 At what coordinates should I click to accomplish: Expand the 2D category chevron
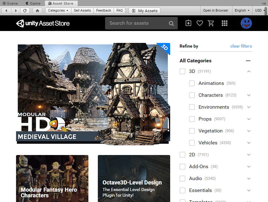[x=249, y=155]
